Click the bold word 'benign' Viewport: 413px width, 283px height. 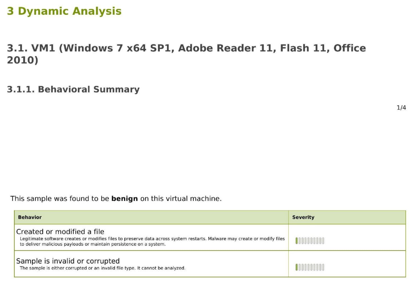(124, 198)
